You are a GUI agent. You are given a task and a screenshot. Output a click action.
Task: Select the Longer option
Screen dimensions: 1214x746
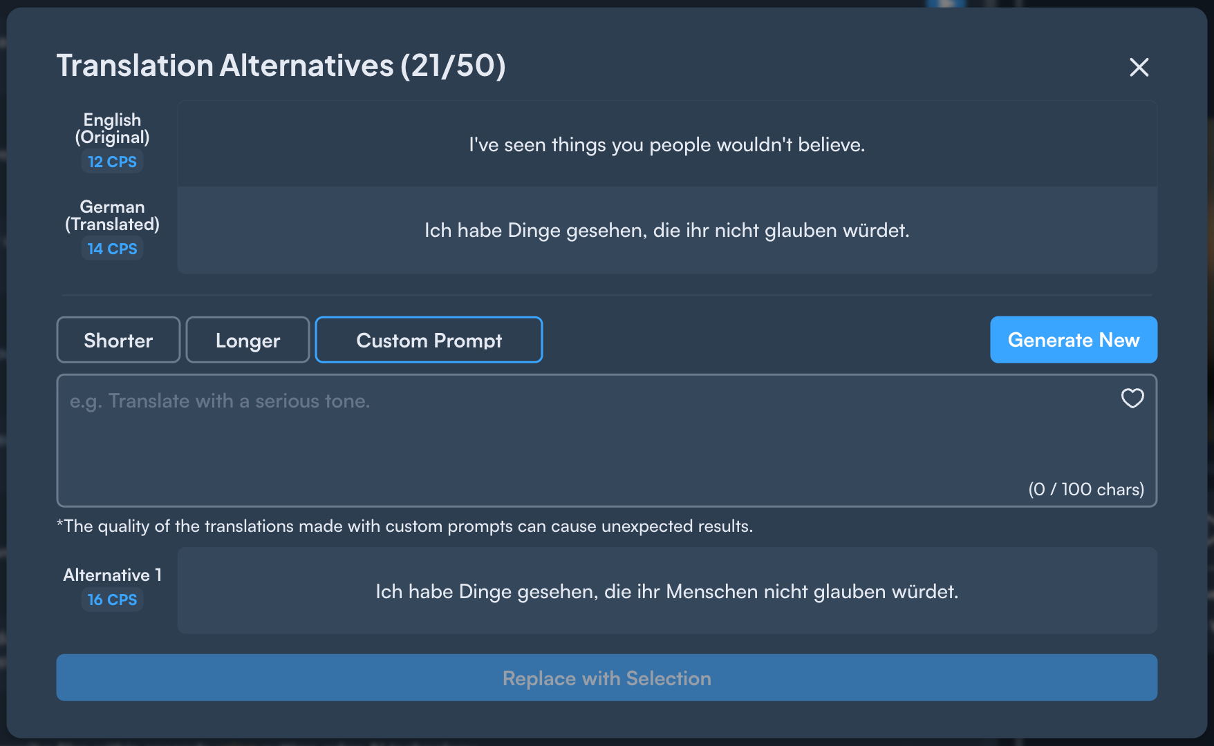click(248, 340)
